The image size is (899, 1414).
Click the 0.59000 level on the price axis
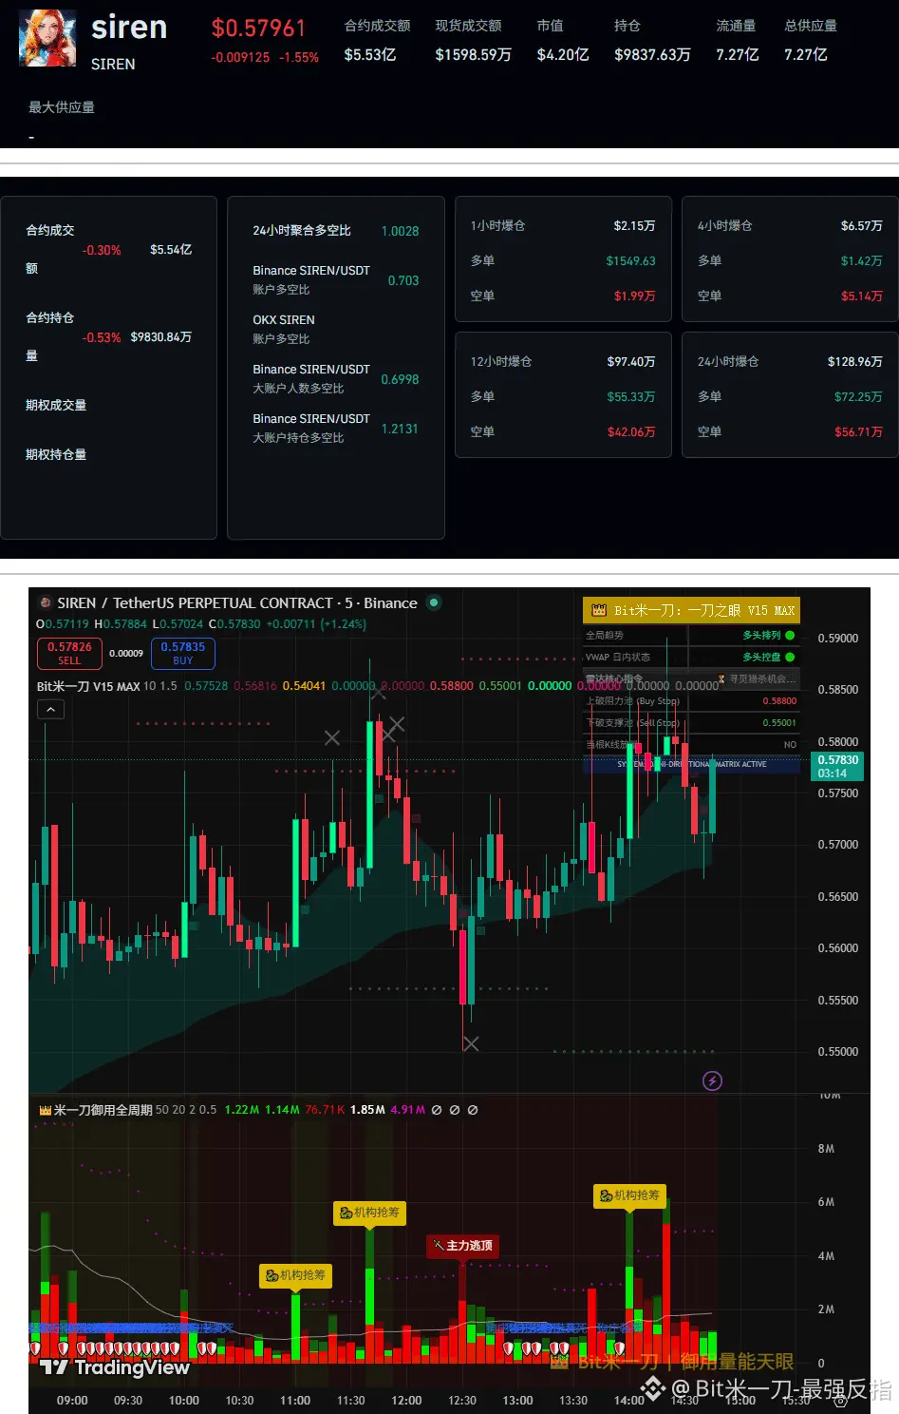838,639
